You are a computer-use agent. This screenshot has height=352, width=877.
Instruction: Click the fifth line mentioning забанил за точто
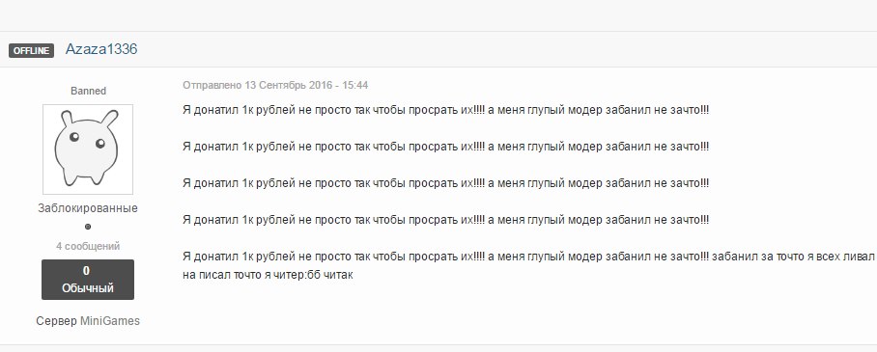coord(528,257)
